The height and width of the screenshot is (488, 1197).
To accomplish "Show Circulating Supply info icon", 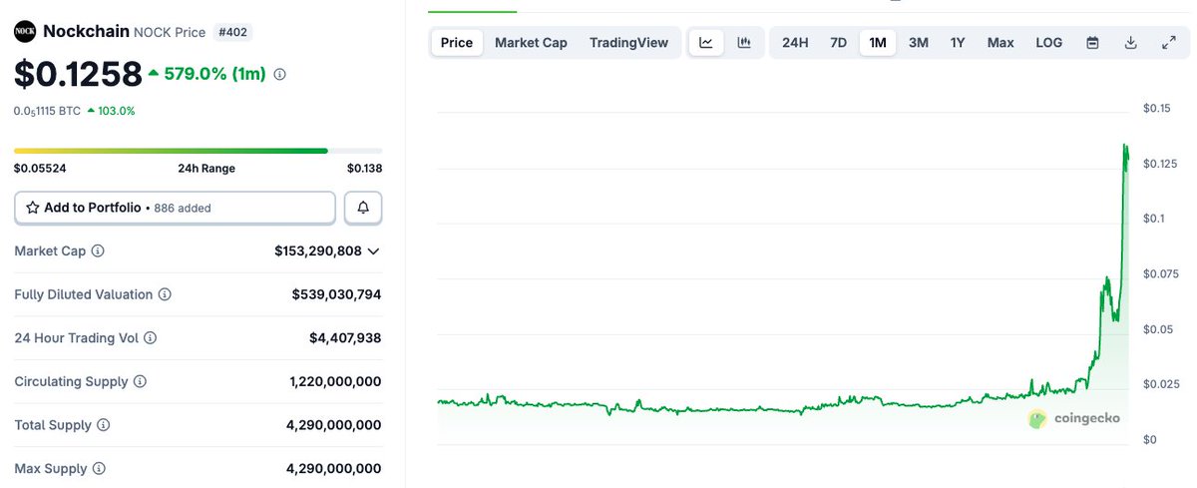I will (140, 382).
